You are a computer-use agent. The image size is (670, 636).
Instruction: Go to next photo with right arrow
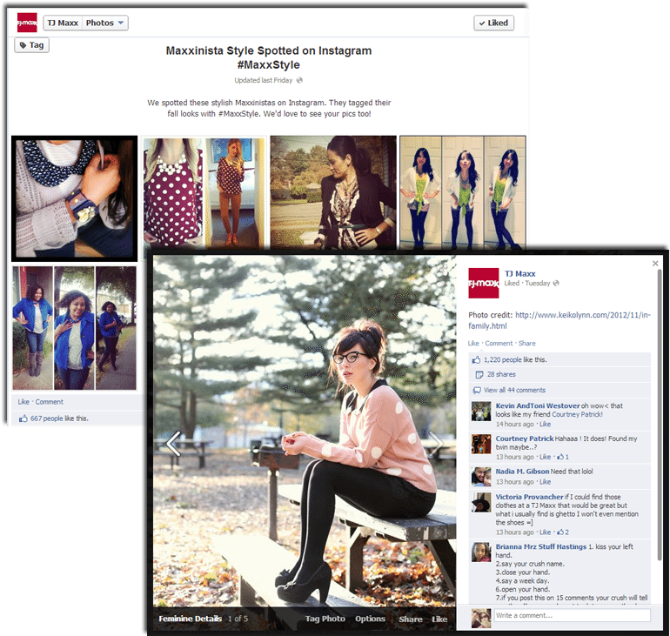[436, 444]
